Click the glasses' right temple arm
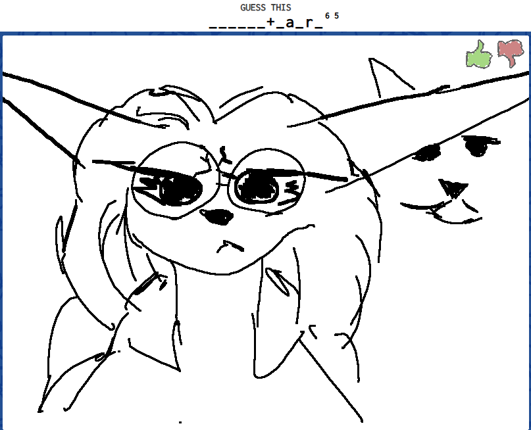The image size is (531, 430). [322, 176]
